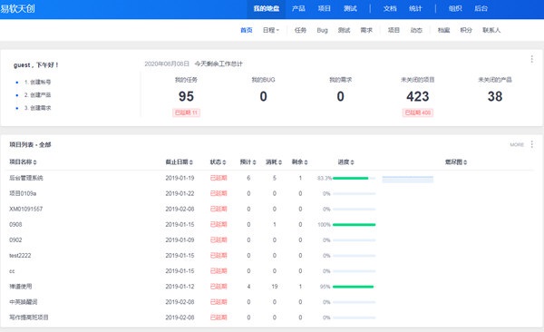The image size is (544, 332).
Task: Open project 0902
Action: [x=15, y=240]
